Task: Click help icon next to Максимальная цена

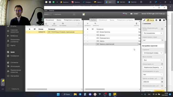Action: click(x=162, y=86)
